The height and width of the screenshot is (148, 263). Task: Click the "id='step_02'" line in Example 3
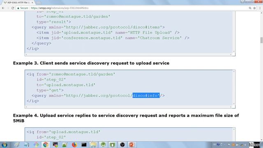pyautogui.click(x=51, y=79)
